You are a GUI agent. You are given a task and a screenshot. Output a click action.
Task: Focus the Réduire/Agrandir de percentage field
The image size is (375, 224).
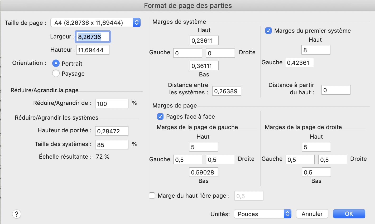pos(112,104)
